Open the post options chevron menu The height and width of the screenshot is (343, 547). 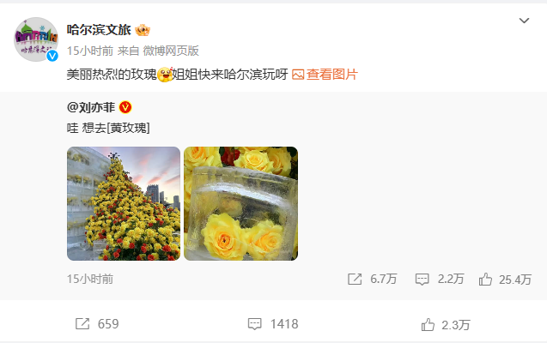pyautogui.click(x=524, y=21)
